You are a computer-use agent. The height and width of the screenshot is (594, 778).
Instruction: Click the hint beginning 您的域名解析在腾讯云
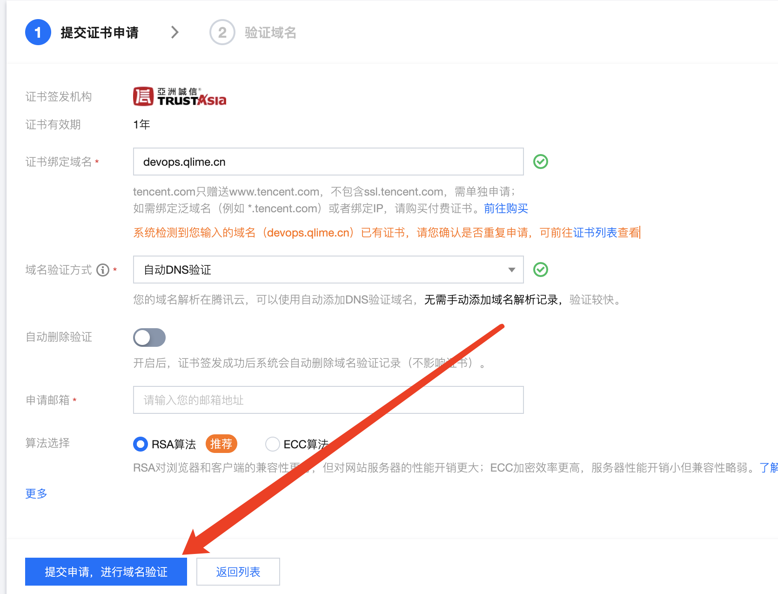(378, 299)
